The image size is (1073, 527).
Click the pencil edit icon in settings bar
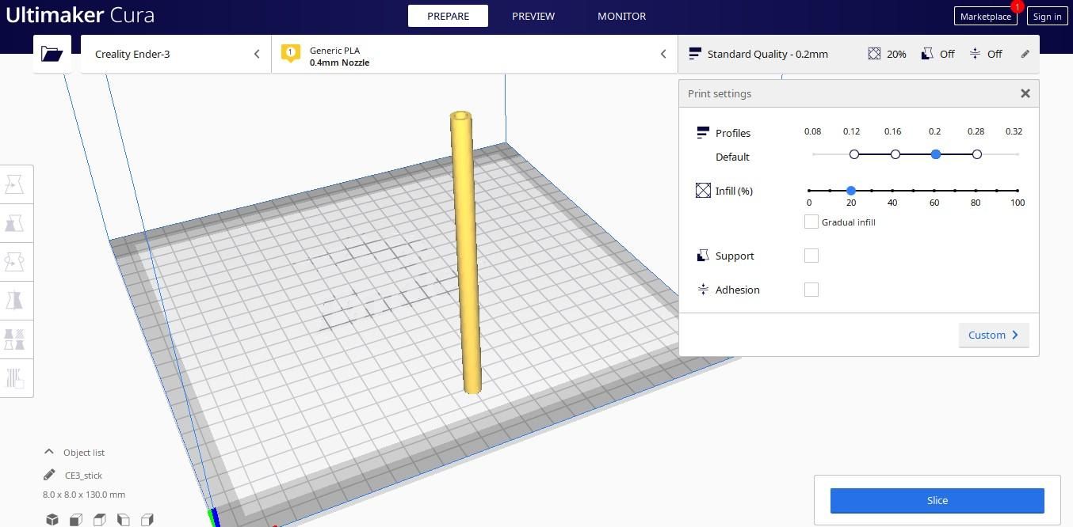tap(1025, 54)
